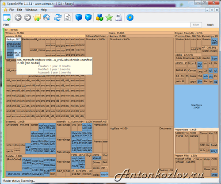The image size is (221, 184).
Task: Open the Help menu
Action: [44, 10]
